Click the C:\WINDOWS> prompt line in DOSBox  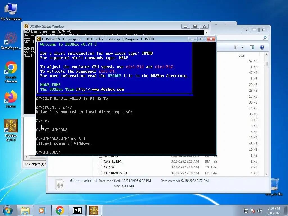pyautogui.click(x=48, y=152)
